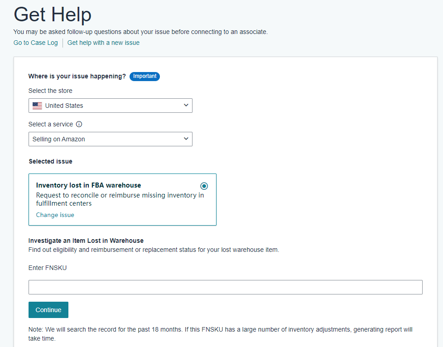Click the Enter FNSKU label
Image resolution: width=443 pixels, height=347 pixels.
[48, 268]
